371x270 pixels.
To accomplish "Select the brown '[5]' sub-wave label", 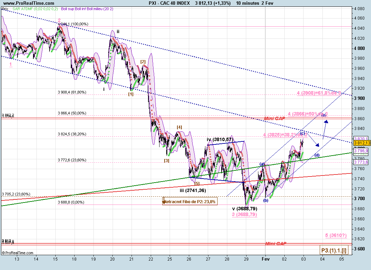I will coord(197,183).
